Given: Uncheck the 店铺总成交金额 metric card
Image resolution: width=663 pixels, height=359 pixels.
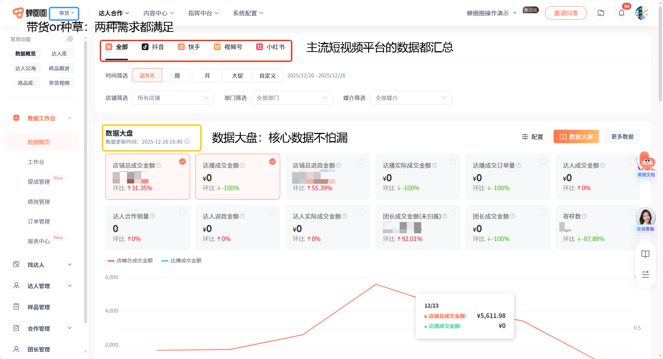Looking at the screenshot, I should [183, 162].
